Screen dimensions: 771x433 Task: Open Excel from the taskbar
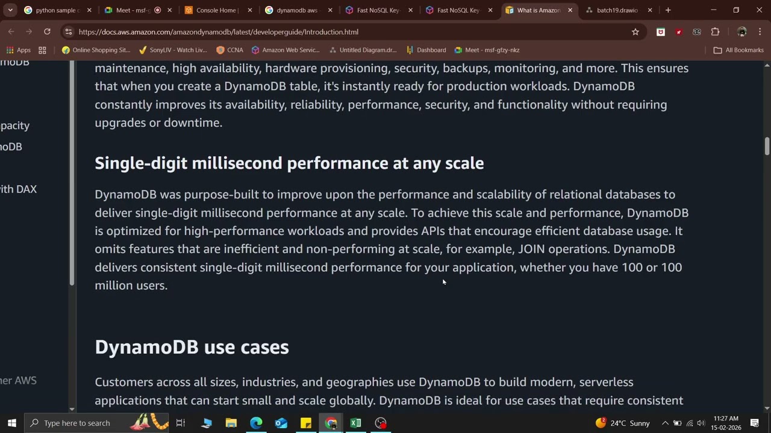(355, 423)
